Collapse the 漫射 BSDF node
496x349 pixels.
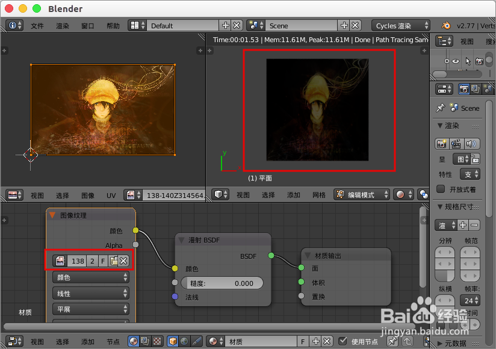coord(181,240)
